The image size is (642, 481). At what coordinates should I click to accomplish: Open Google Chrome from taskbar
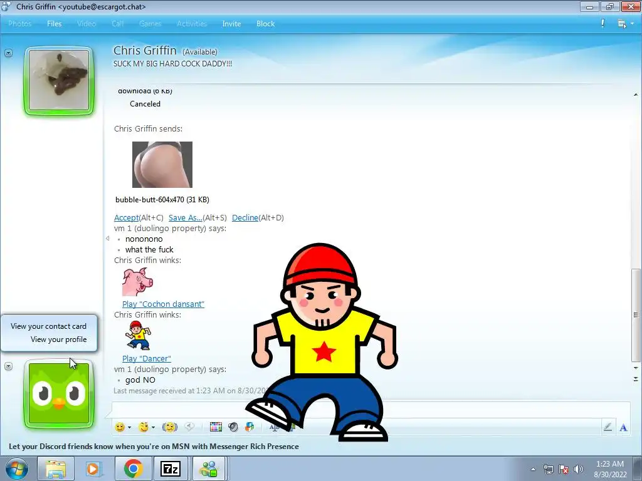[x=133, y=468]
